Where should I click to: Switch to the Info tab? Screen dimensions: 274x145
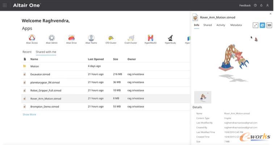197,25
